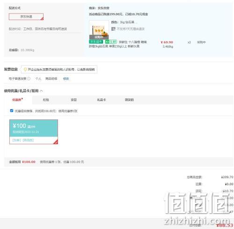The height and width of the screenshot is (229, 234).
Task: Uncheck the 优惠组合推荐 checkbox
Action: pos(12,111)
